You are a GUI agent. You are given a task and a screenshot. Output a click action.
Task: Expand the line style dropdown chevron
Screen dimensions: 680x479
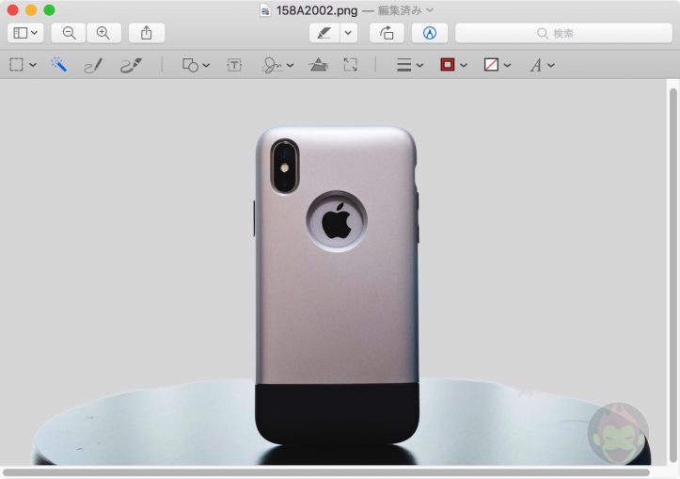[x=419, y=65]
